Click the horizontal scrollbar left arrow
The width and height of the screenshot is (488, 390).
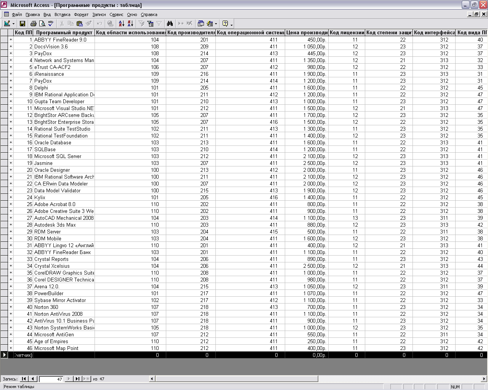(152, 379)
